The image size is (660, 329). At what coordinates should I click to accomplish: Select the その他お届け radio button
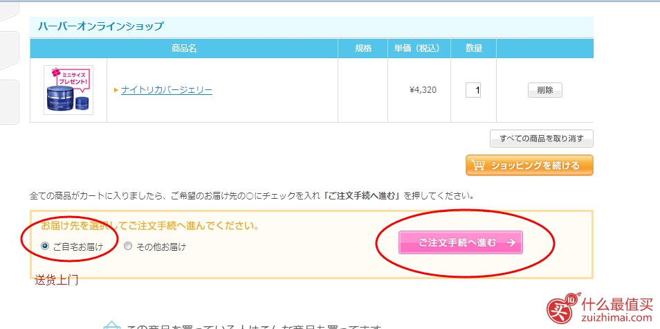(128, 247)
